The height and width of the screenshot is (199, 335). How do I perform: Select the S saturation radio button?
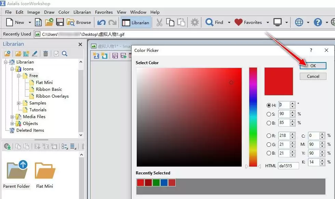(269, 114)
